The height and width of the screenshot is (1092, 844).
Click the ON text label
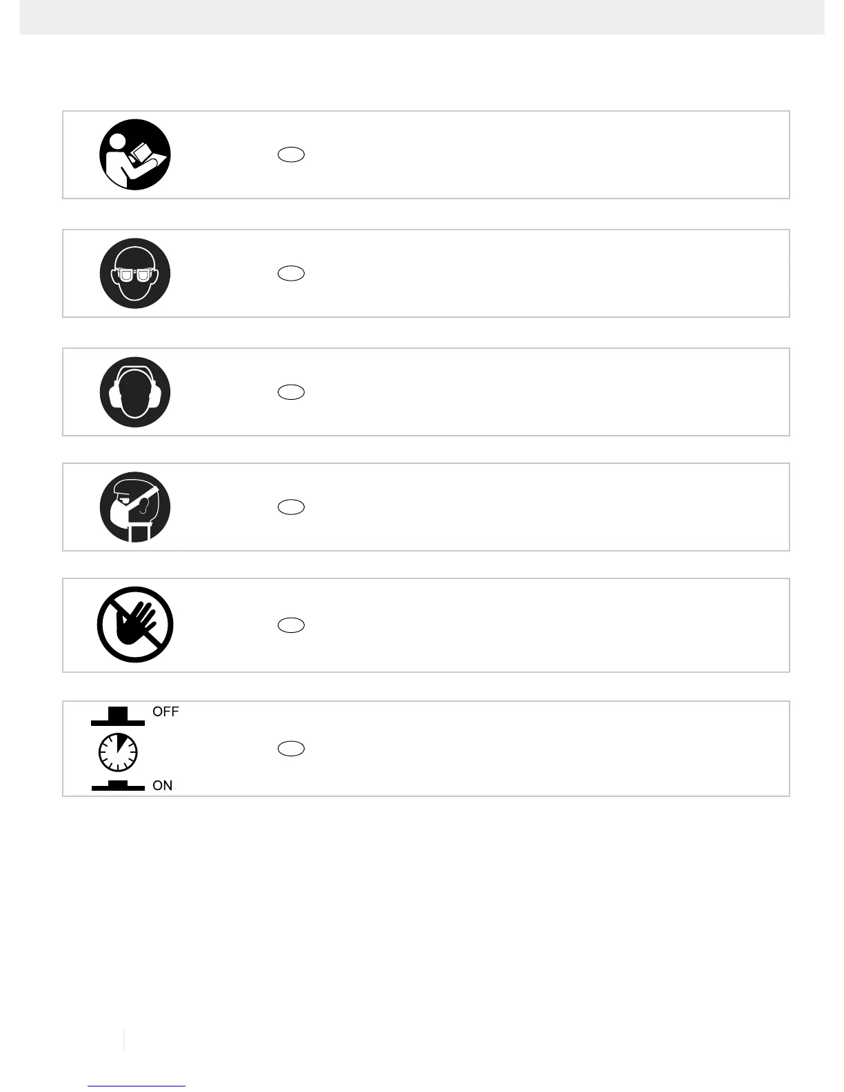[x=163, y=785]
